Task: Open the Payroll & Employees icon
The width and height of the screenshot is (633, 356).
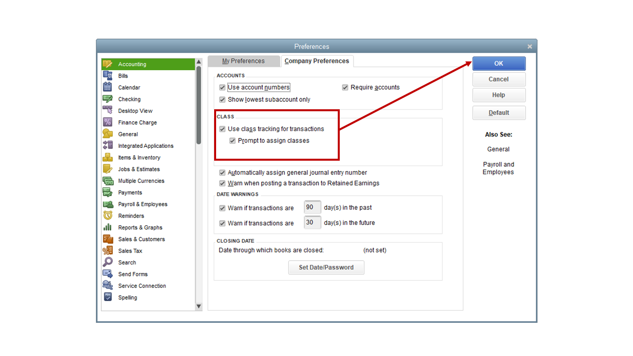Action: pyautogui.click(x=107, y=204)
